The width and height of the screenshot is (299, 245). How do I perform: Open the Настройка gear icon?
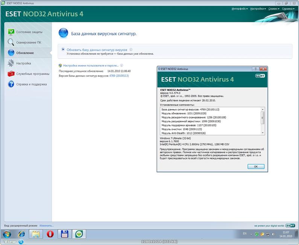[x=11, y=63]
